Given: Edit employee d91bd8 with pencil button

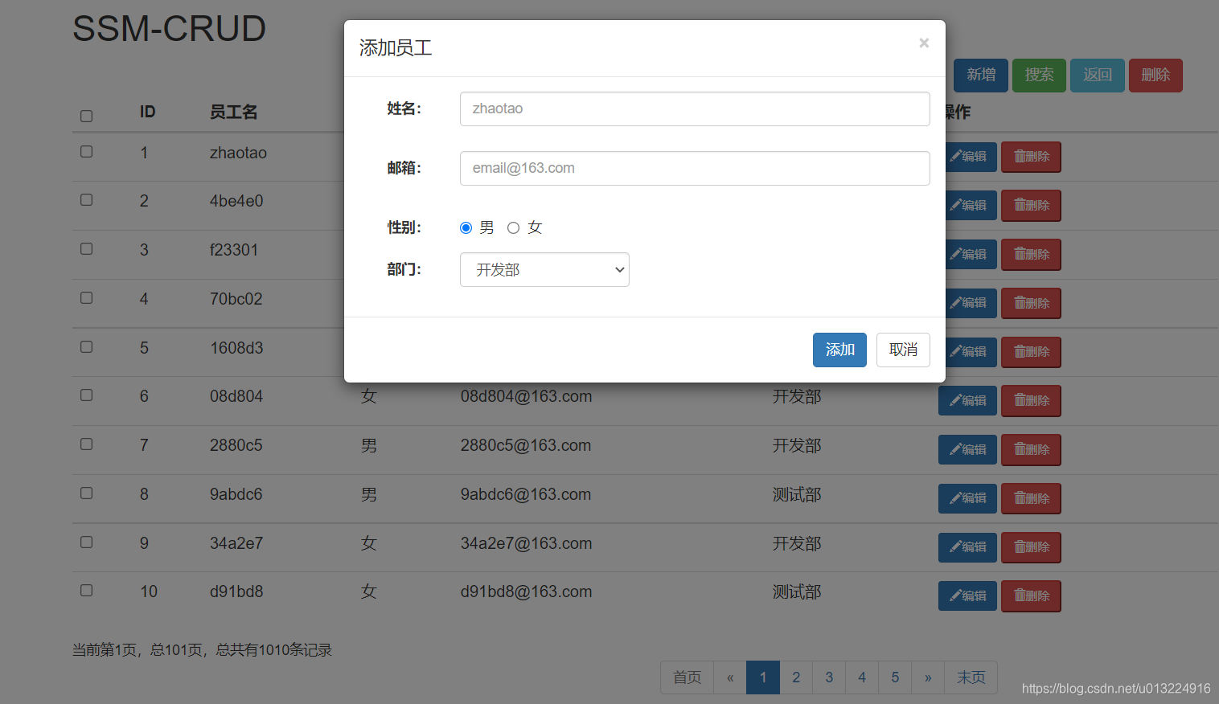Looking at the screenshot, I should [967, 596].
